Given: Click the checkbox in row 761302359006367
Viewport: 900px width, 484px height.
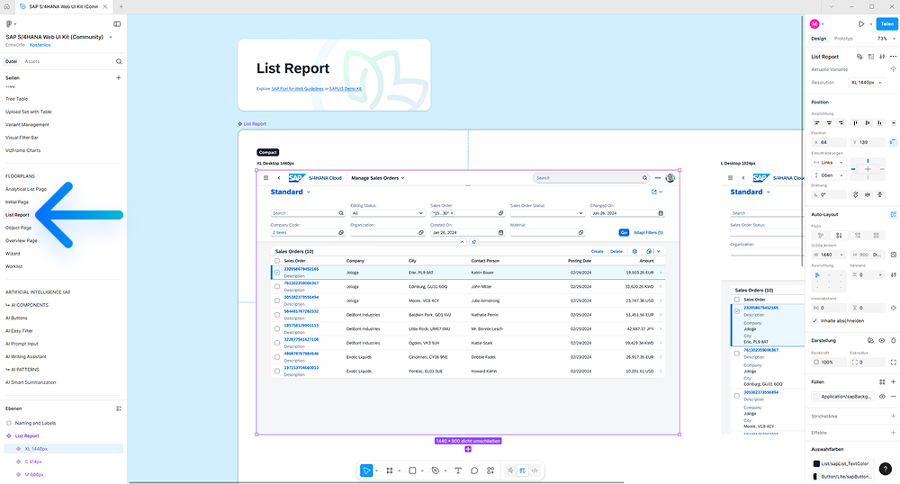Looking at the screenshot, I should [277, 286].
